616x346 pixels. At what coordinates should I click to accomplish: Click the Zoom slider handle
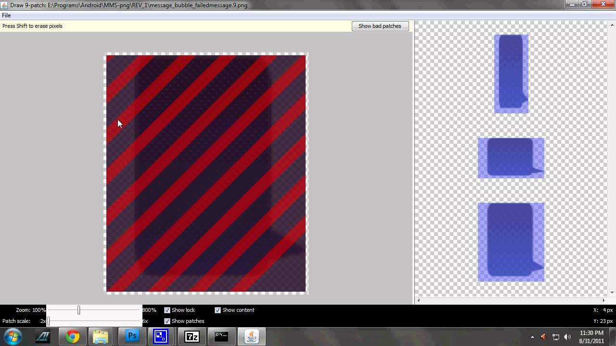(78, 310)
